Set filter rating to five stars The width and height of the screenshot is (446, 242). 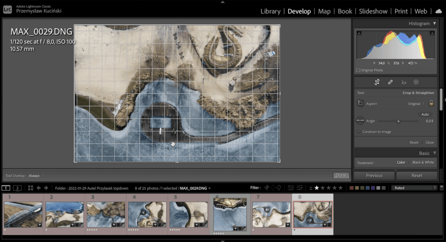point(340,188)
